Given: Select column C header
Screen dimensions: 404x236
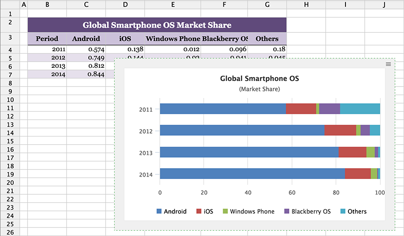Looking at the screenshot, I should coord(86,4).
